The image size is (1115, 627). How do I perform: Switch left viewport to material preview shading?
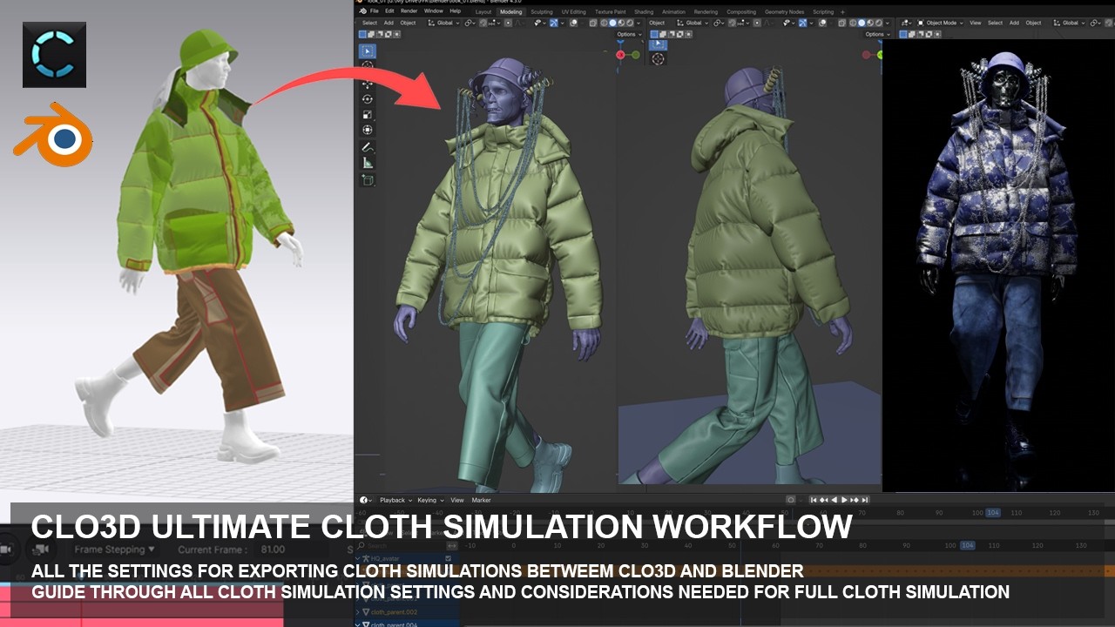(x=621, y=23)
